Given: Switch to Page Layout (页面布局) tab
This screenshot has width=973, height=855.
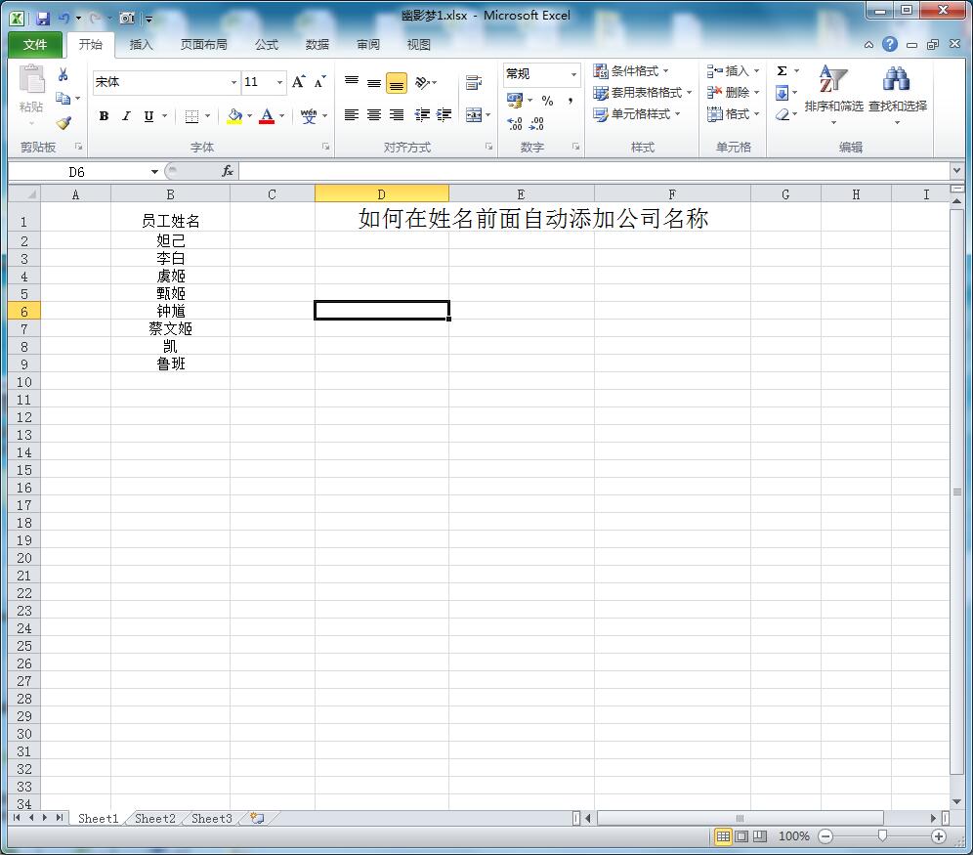Looking at the screenshot, I should [203, 45].
